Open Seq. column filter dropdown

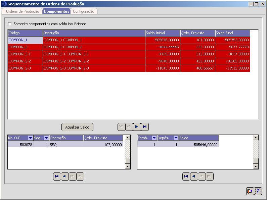46,138
